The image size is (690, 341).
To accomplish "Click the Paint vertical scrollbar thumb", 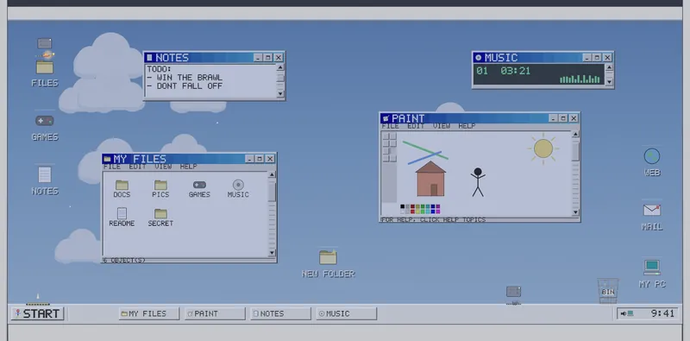I will click(575, 151).
